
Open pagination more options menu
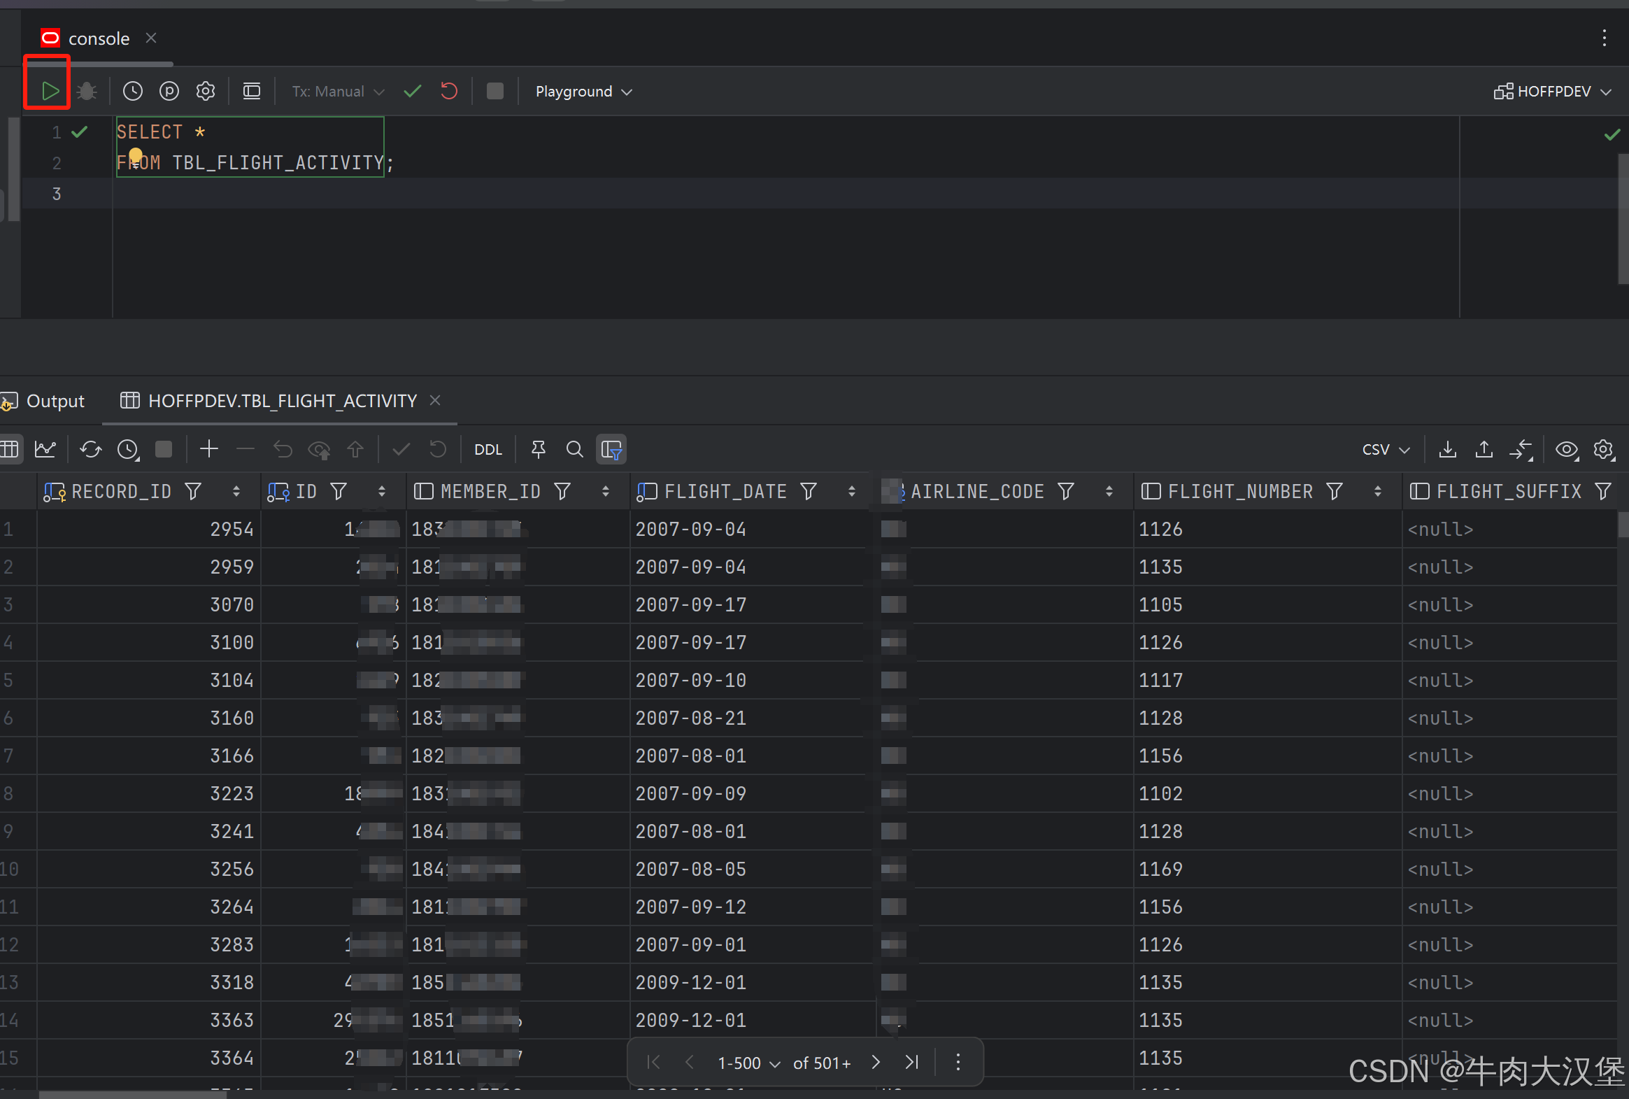(x=958, y=1063)
